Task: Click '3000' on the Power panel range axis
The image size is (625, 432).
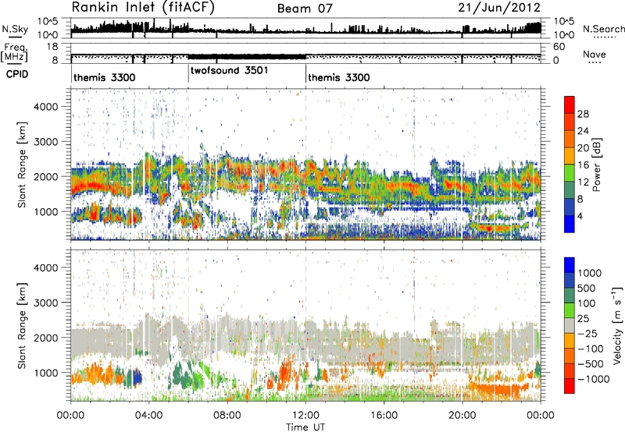Action: pyautogui.click(x=46, y=142)
